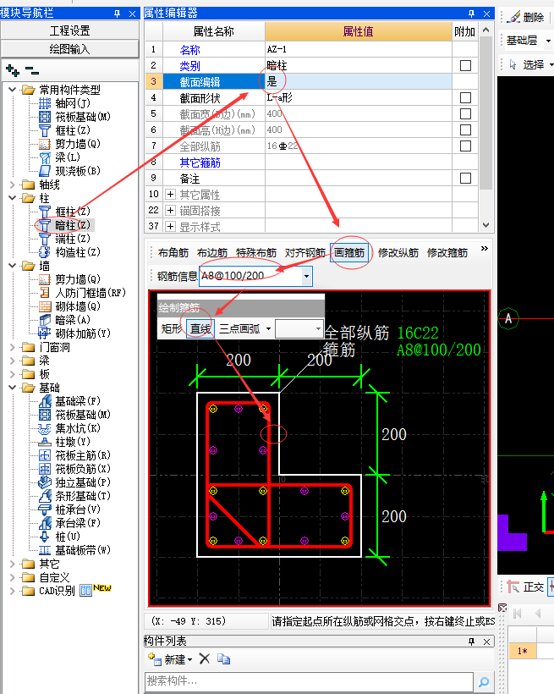Select 布边筋 rebar tool

pyautogui.click(x=212, y=253)
